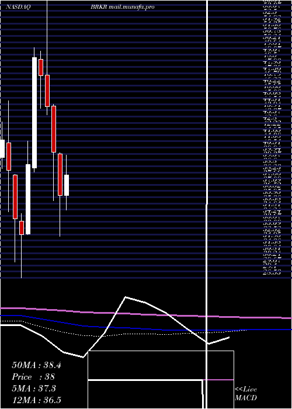Viewport: 292px width, 409px height.
Task: Click the NASDAQ exchange label
Action: click(18, 7)
